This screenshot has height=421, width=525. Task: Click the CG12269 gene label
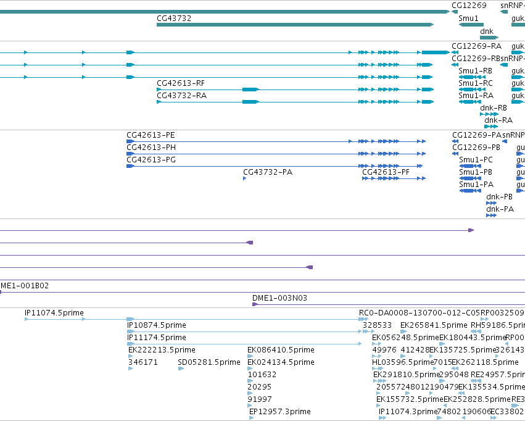(x=469, y=6)
